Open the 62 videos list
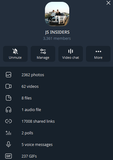 pyautogui.click(x=56, y=87)
